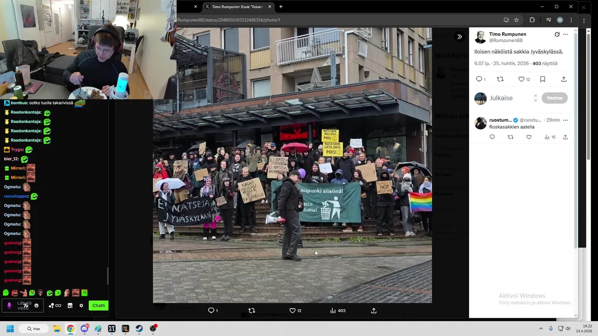Click rasvahappo username in chat

[16, 196]
